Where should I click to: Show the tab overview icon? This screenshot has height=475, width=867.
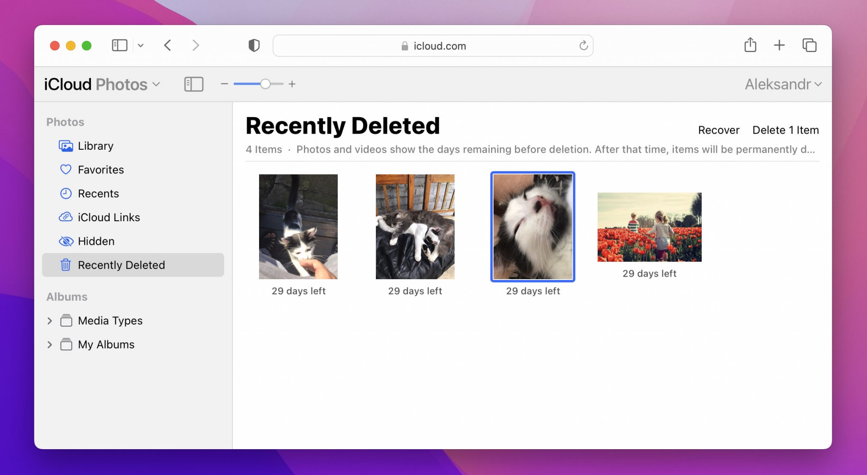click(809, 45)
